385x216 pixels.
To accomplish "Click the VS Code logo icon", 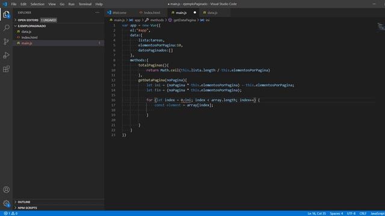I will coord(5,4).
